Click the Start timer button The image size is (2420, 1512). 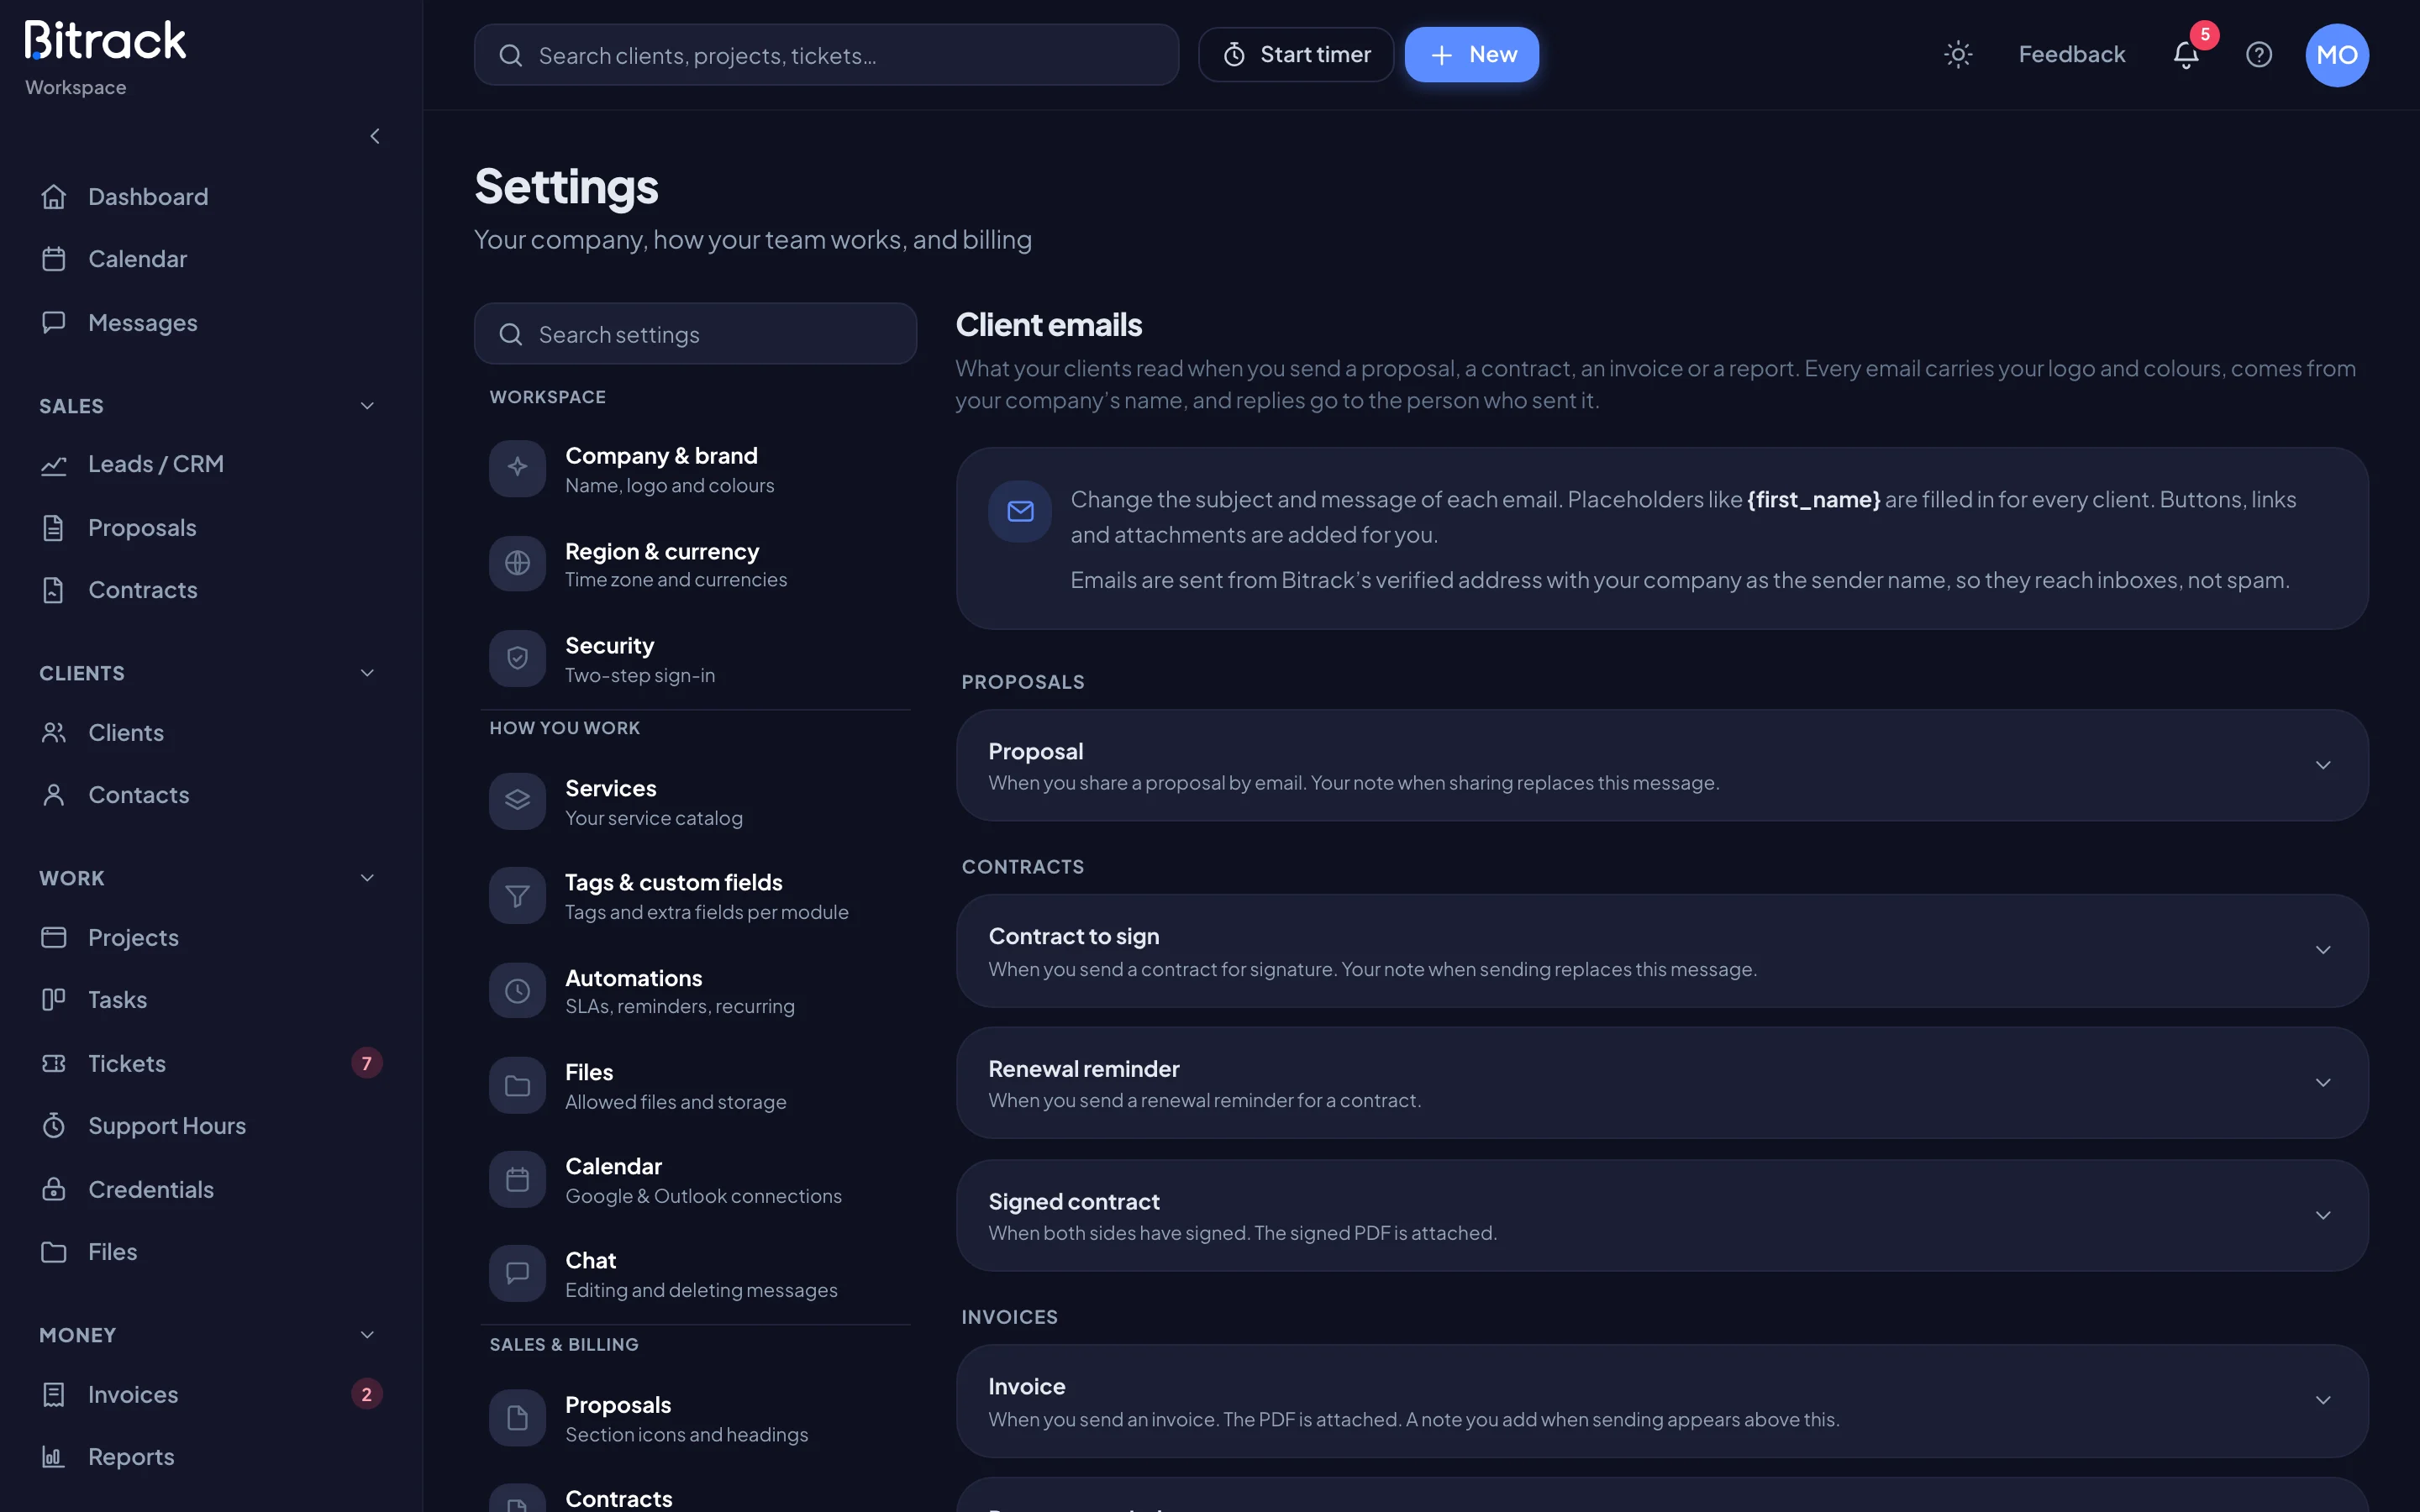pos(1296,54)
